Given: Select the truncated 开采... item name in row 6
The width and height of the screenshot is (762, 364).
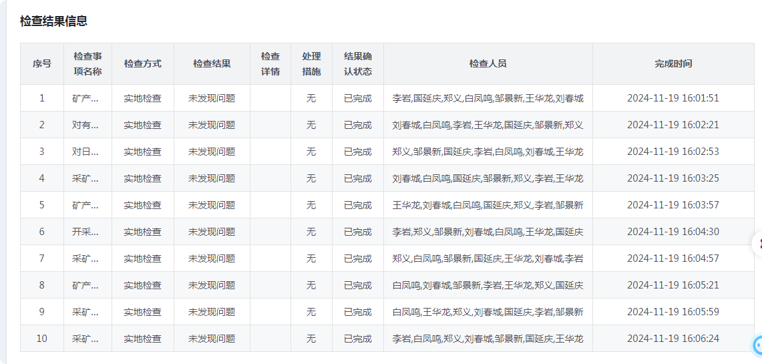Looking at the screenshot, I should (85, 232).
